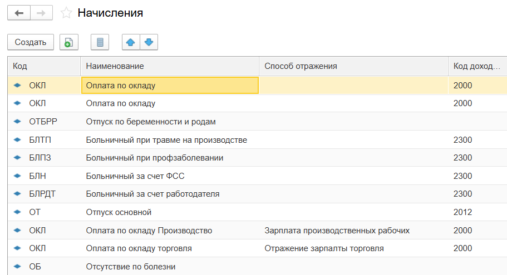
Task: Click the БЛПЗ code cell
Action: tap(40, 158)
